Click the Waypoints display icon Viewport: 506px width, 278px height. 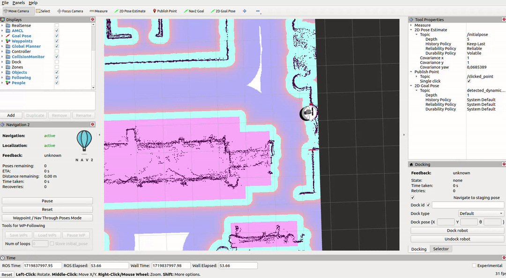click(8, 41)
